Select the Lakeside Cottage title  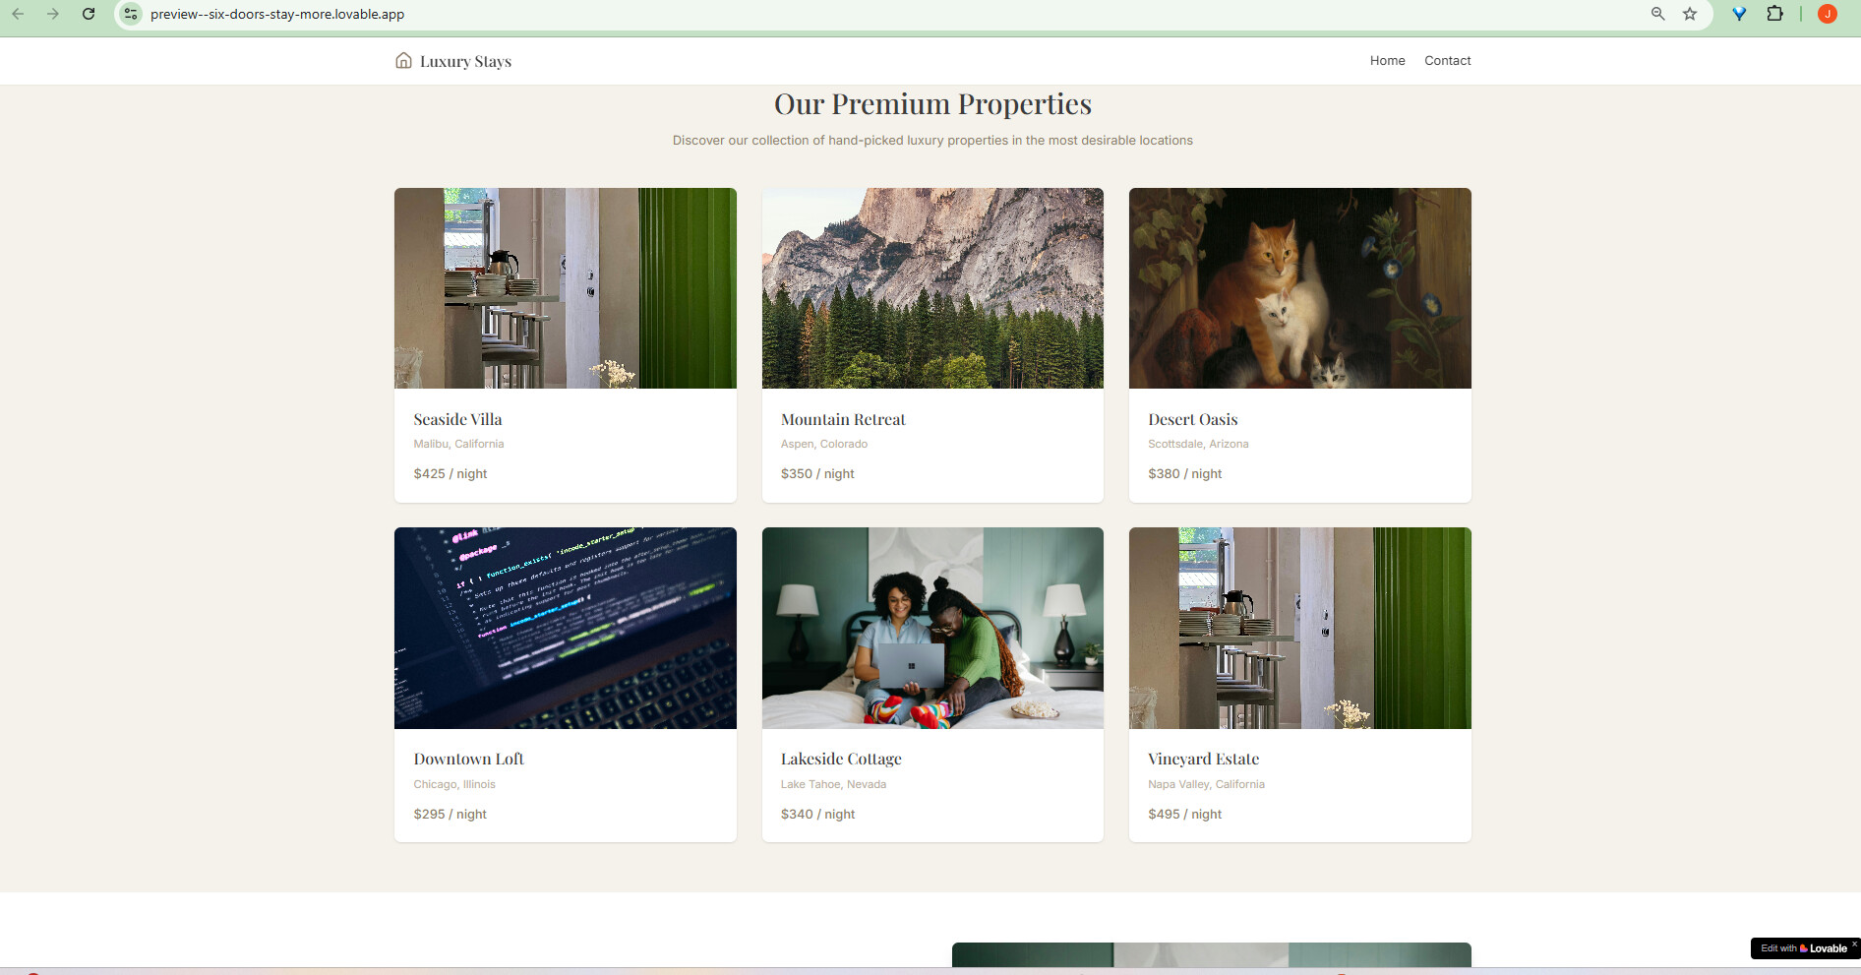click(x=841, y=759)
